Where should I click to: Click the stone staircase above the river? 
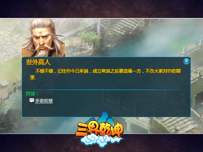pyautogui.click(x=124, y=26)
